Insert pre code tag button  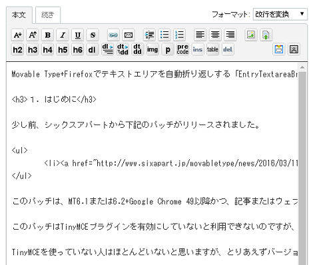pyautogui.click(x=182, y=49)
